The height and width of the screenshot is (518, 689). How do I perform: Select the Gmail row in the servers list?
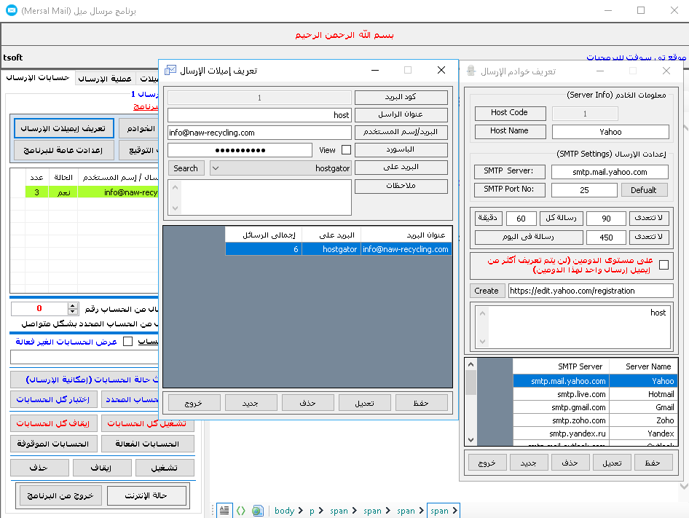pyautogui.click(x=595, y=407)
